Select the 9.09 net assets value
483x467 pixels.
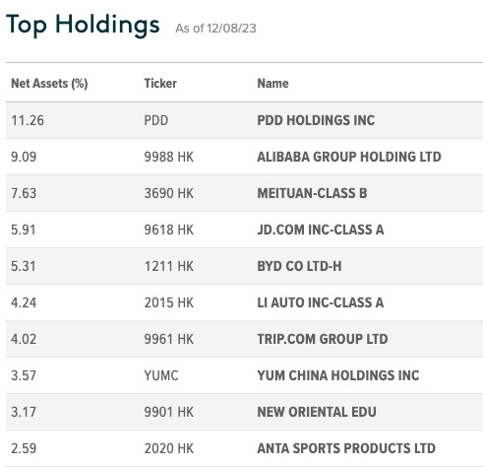pos(24,157)
